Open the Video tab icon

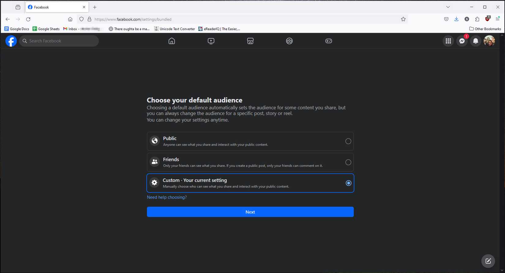click(x=211, y=41)
